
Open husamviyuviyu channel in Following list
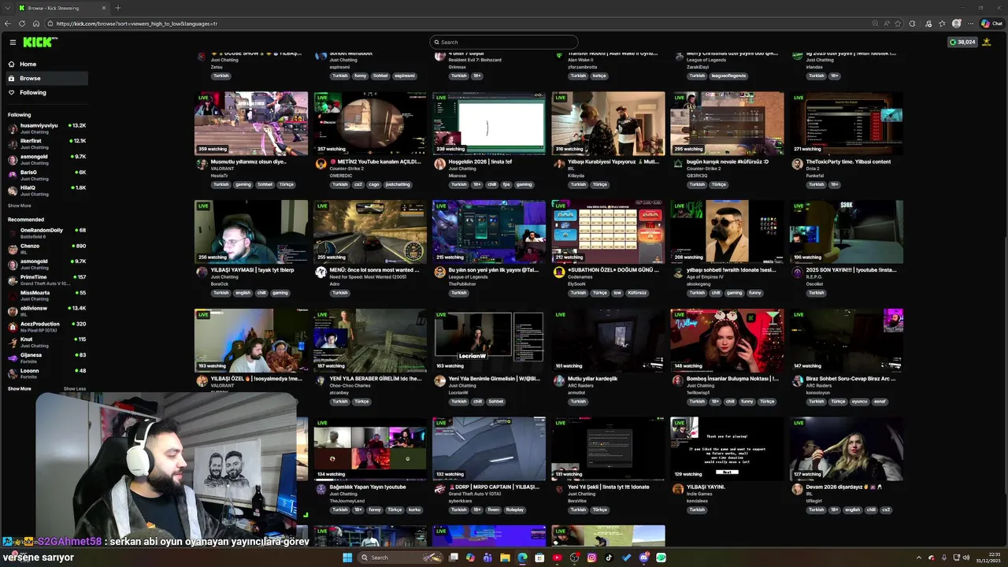click(46, 128)
